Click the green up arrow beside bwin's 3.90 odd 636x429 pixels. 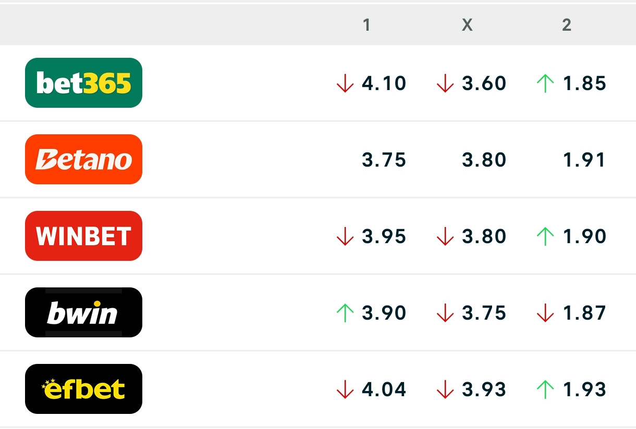pyautogui.click(x=344, y=313)
